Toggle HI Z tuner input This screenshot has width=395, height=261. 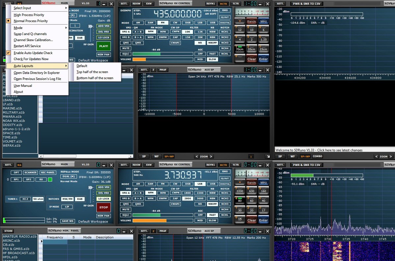[x=25, y=199]
